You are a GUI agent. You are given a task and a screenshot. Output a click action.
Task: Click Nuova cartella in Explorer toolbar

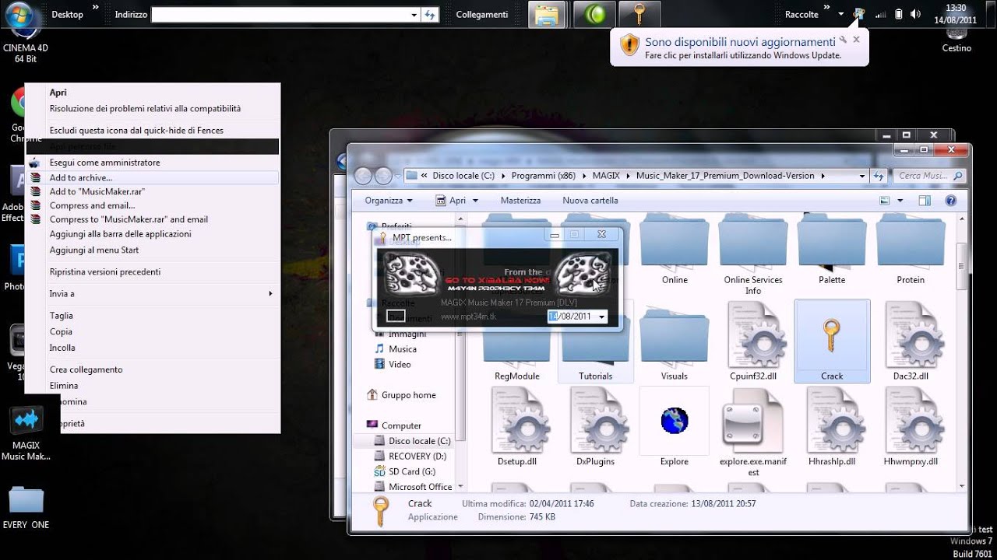[x=590, y=201]
